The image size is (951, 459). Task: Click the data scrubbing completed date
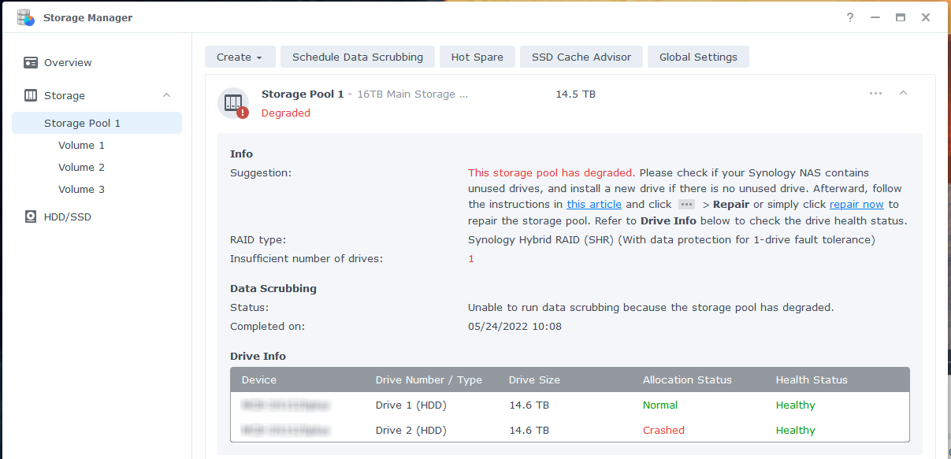(x=515, y=326)
